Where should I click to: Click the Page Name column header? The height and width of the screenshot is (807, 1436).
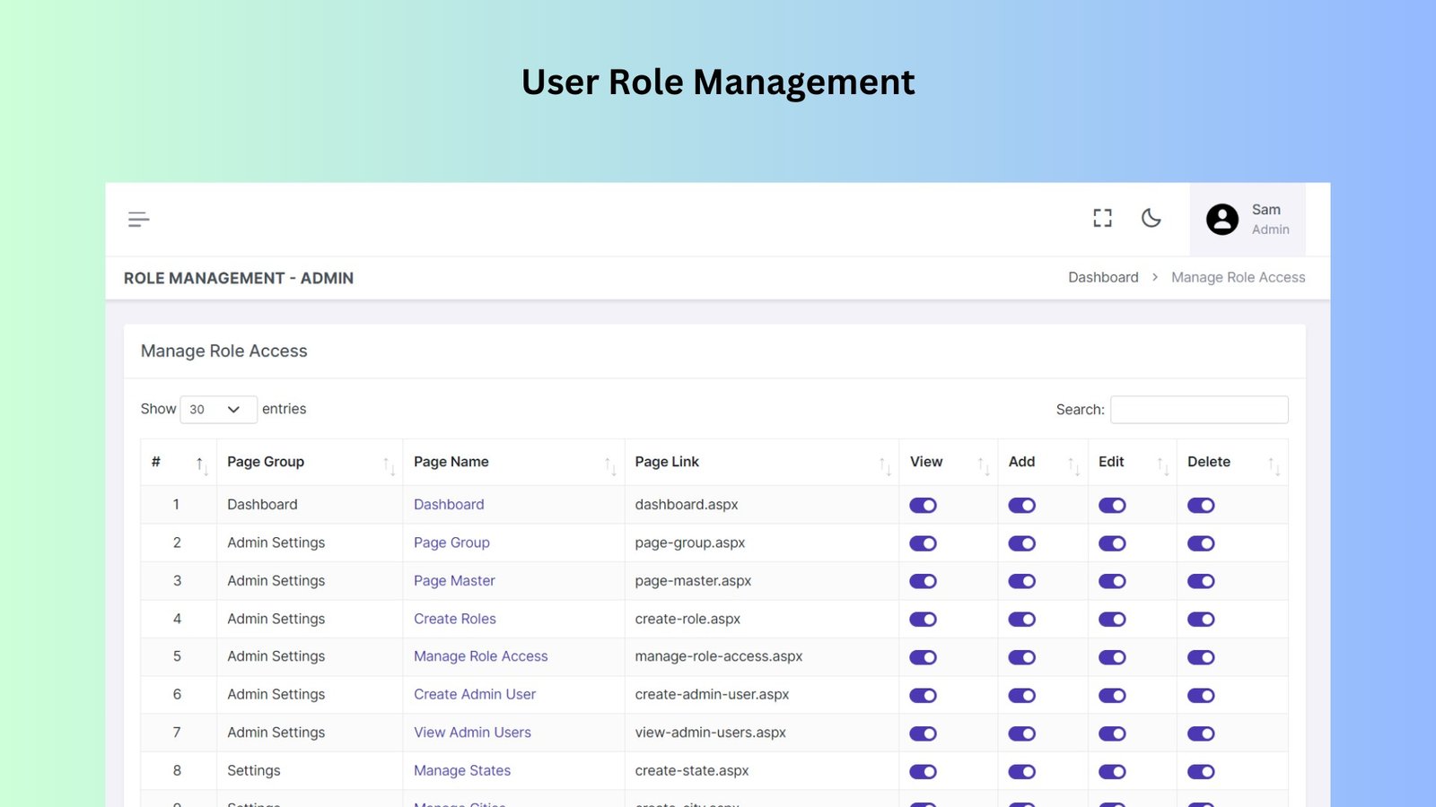click(x=513, y=462)
